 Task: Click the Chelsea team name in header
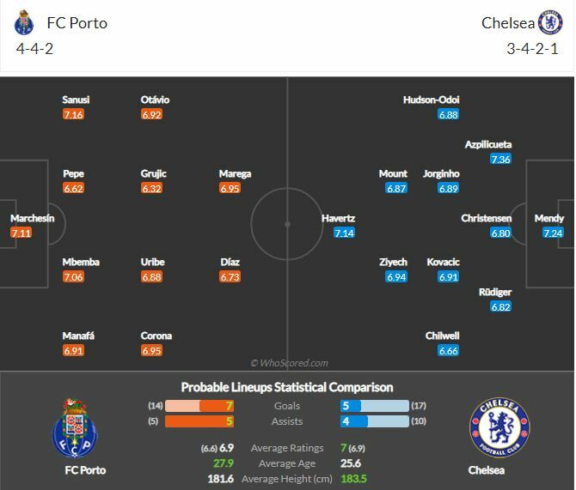(508, 23)
